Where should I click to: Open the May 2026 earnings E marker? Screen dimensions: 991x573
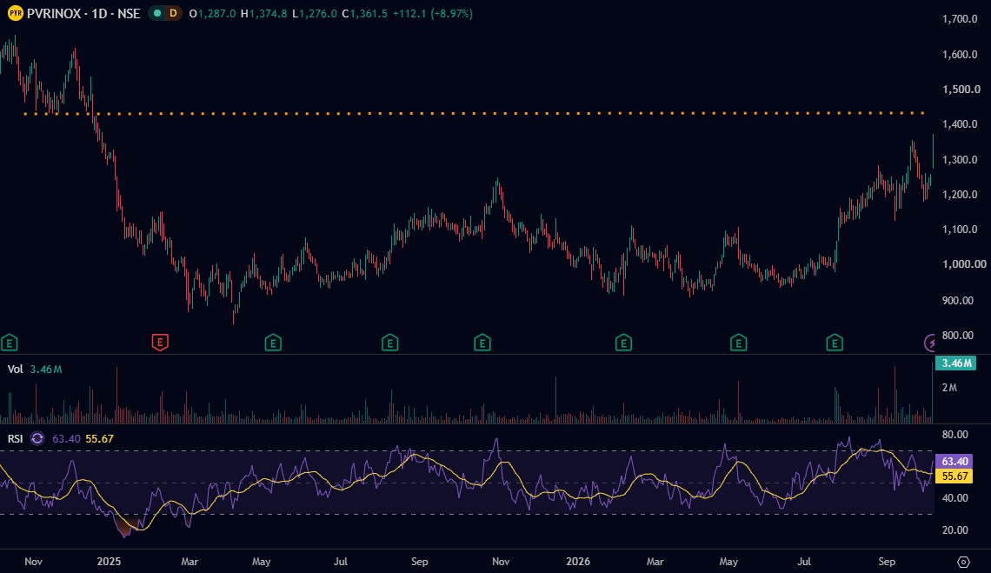[x=738, y=343]
